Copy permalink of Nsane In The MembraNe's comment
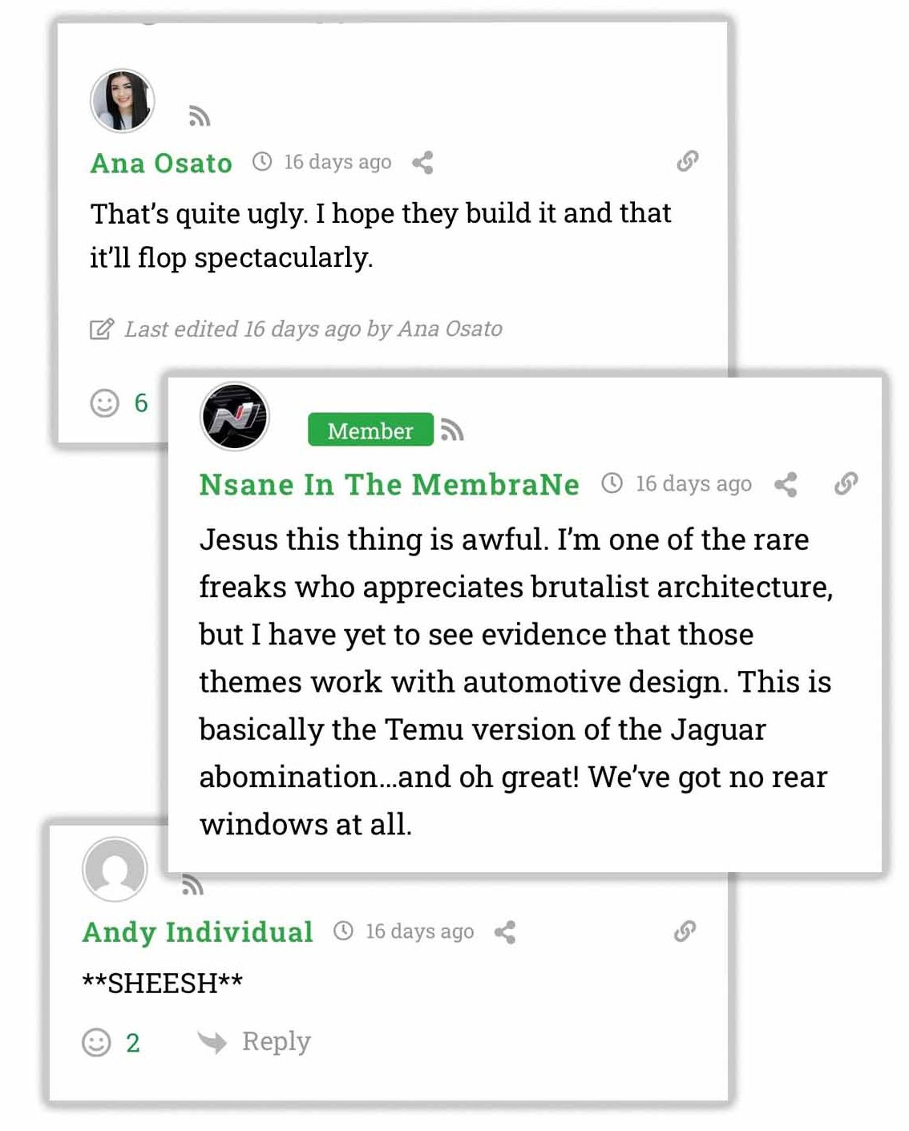Viewport: 909px width, 1131px height. pyautogui.click(x=846, y=483)
